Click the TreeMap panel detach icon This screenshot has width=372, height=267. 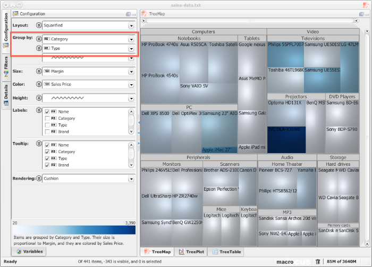point(360,14)
